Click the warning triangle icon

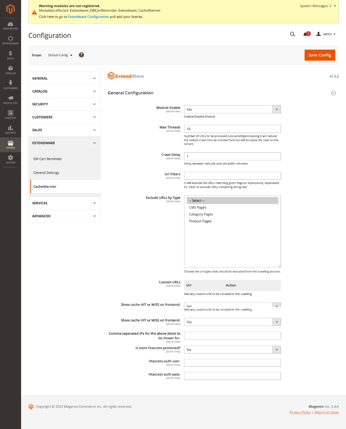coord(34,12)
